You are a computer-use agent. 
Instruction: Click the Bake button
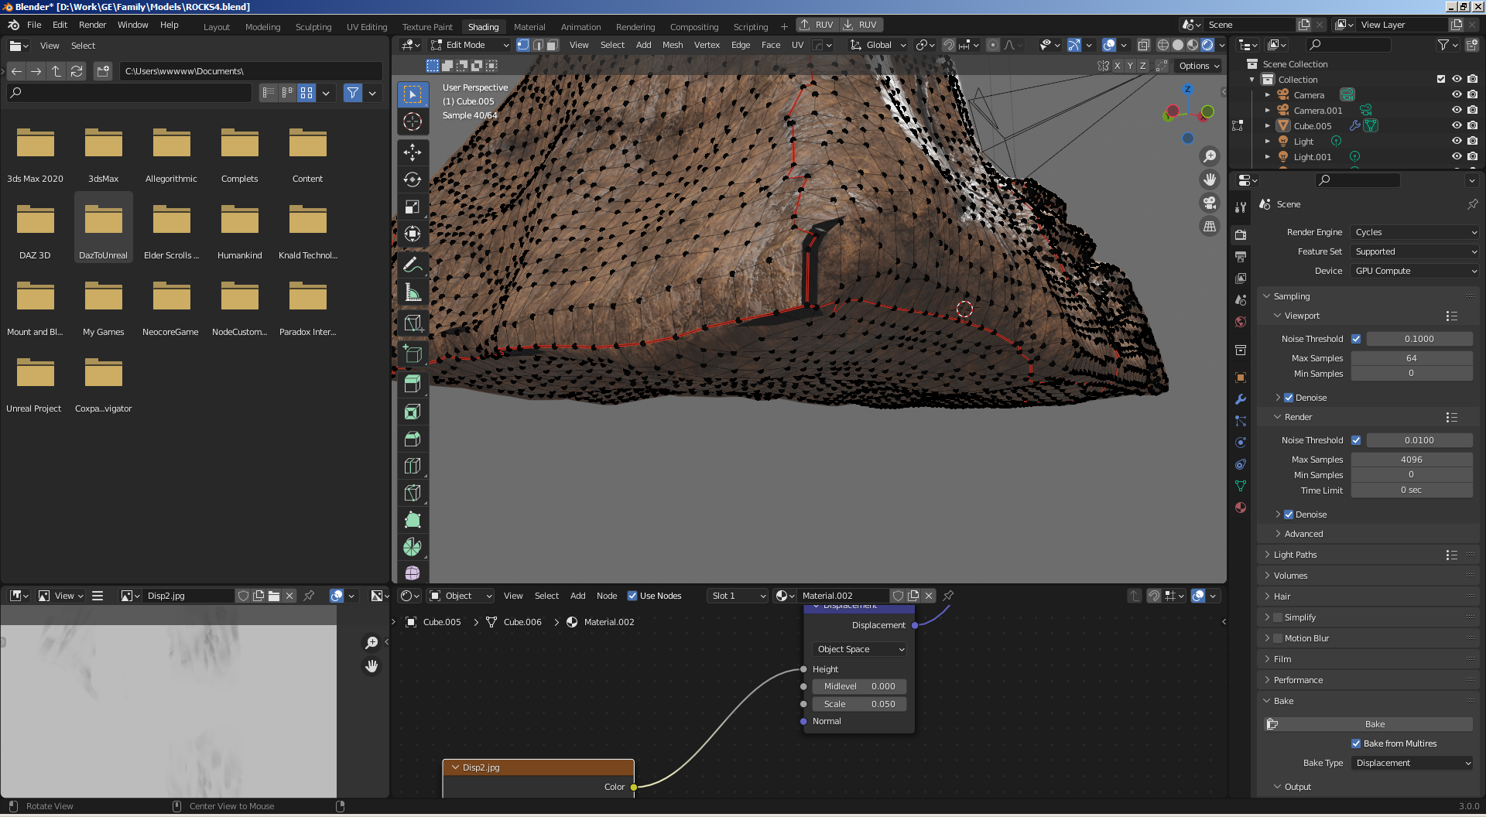1375,724
